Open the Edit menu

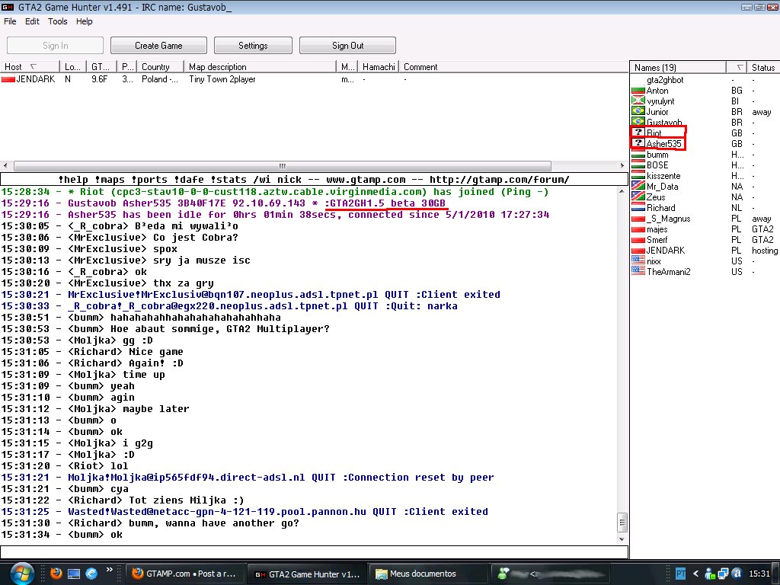tap(32, 21)
